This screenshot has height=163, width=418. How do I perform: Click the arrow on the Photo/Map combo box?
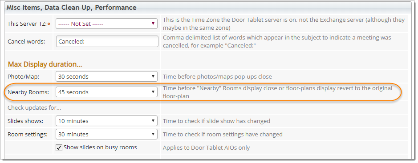153,76
